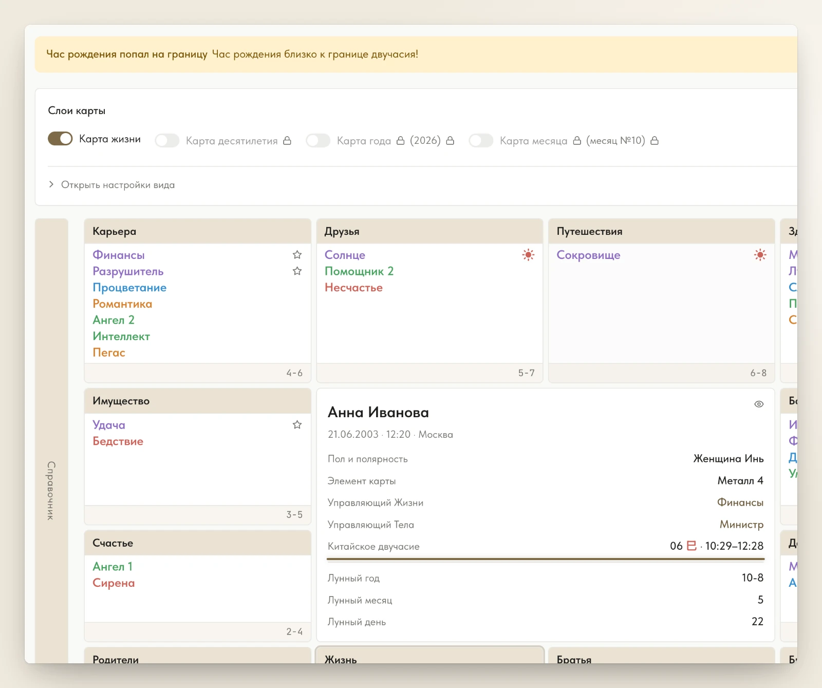This screenshot has height=688, width=822.
Task: Open the Процветание star link
Action: (129, 288)
